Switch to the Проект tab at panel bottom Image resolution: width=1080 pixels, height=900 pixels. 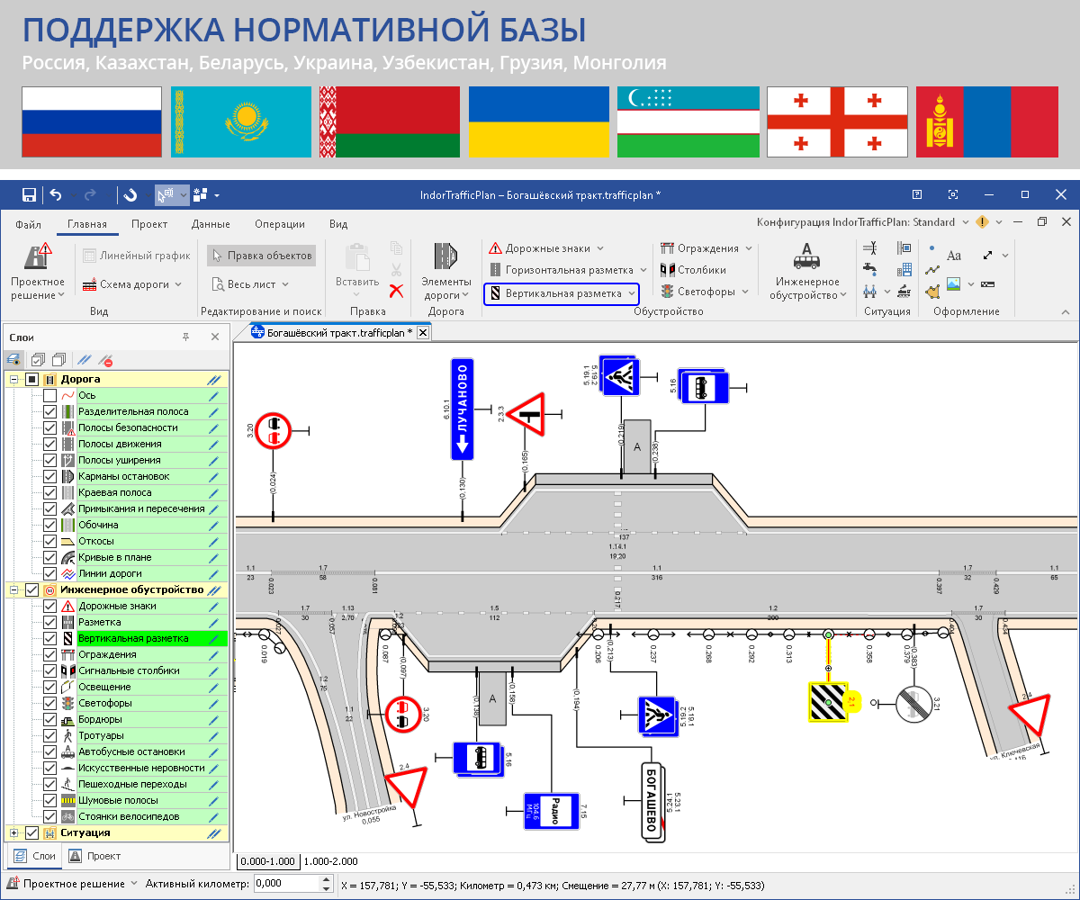tap(94, 856)
